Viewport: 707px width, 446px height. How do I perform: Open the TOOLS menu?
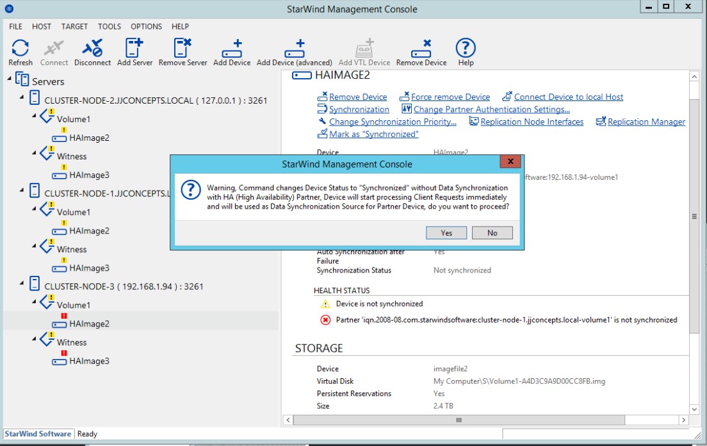point(110,27)
